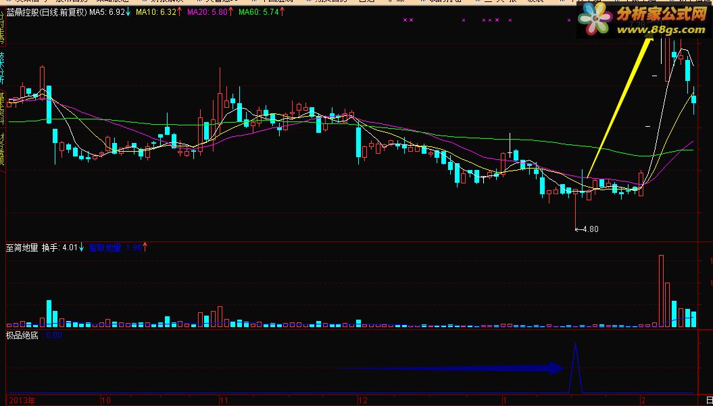Click the 0.00 value beside 极品绝底
The width and height of the screenshot is (713, 406).
coord(54,336)
